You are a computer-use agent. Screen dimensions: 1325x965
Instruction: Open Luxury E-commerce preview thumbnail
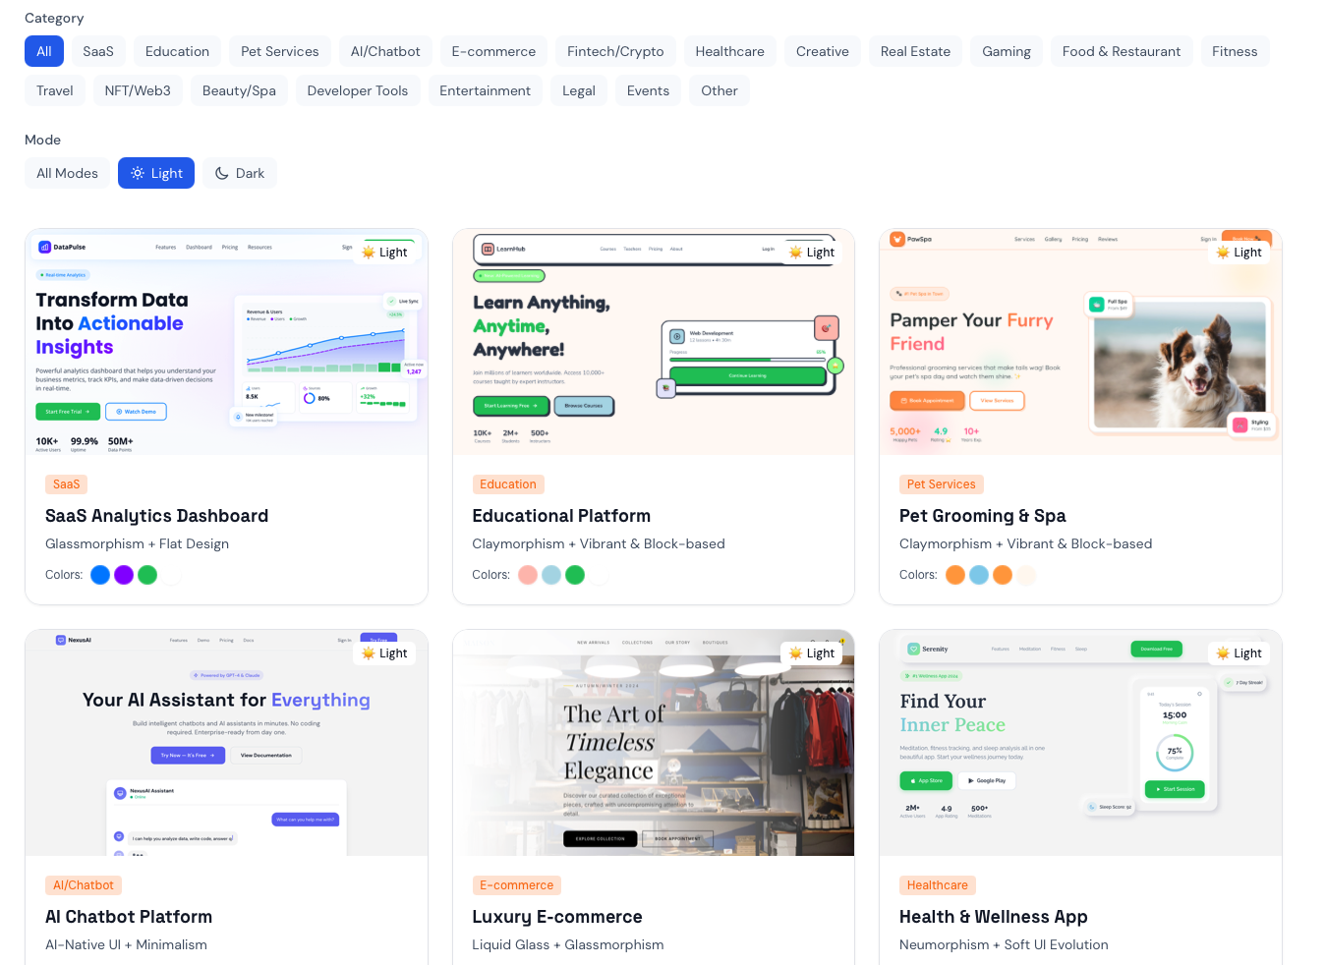[654, 743]
